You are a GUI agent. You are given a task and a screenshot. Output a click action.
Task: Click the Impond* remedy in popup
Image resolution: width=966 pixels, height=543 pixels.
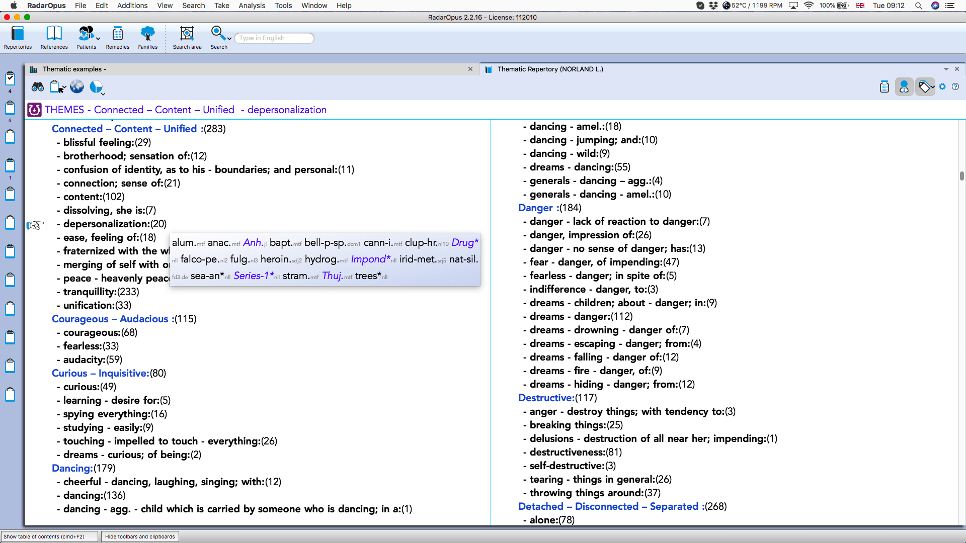(370, 259)
